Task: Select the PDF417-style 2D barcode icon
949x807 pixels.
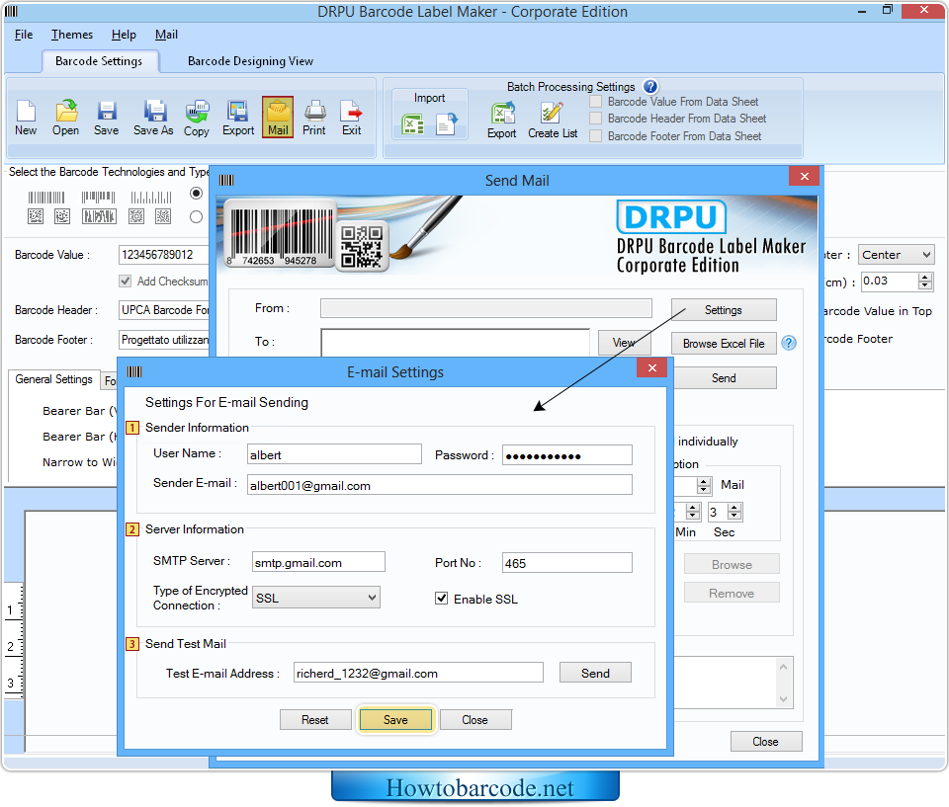Action: 99,216
